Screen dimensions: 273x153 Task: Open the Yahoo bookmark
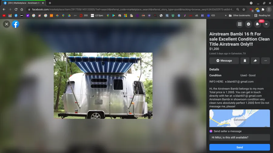[28, 15]
